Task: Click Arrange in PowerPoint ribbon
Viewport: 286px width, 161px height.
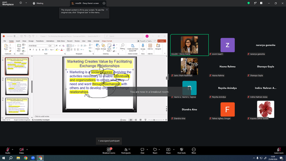Action: tap(103, 47)
